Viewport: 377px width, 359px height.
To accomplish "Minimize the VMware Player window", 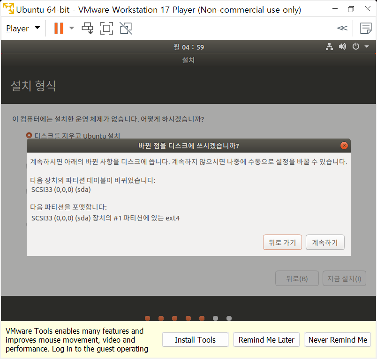I will click(x=335, y=9).
